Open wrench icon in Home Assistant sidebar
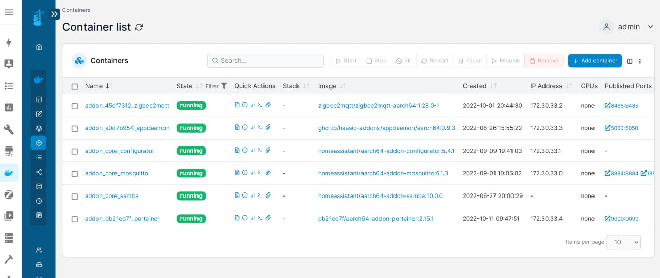The width and height of the screenshot is (660, 278). [x=9, y=129]
